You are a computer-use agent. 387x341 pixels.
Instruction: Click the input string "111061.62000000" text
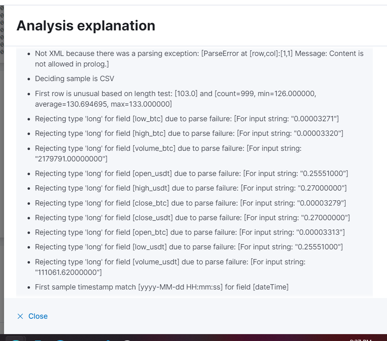(x=68, y=272)
